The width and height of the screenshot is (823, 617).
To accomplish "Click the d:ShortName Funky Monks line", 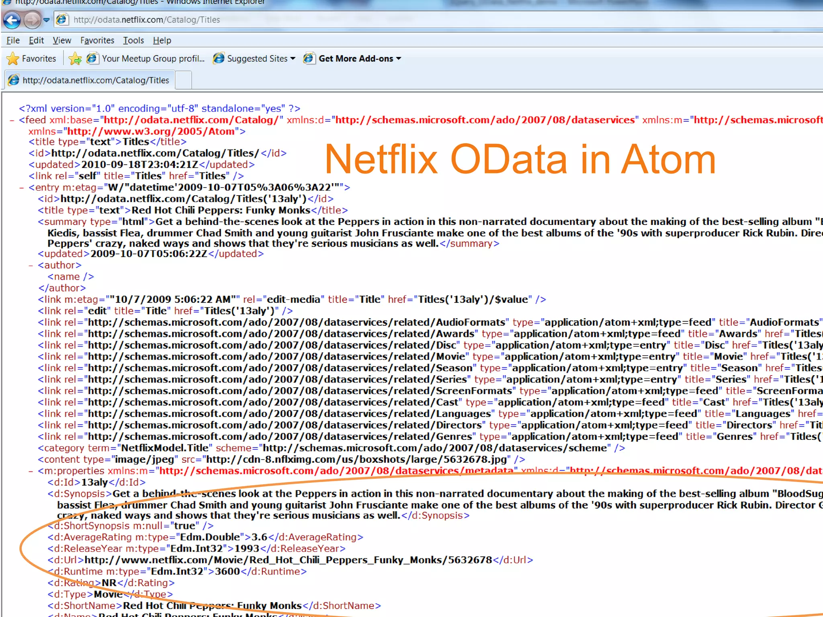I will [214, 606].
